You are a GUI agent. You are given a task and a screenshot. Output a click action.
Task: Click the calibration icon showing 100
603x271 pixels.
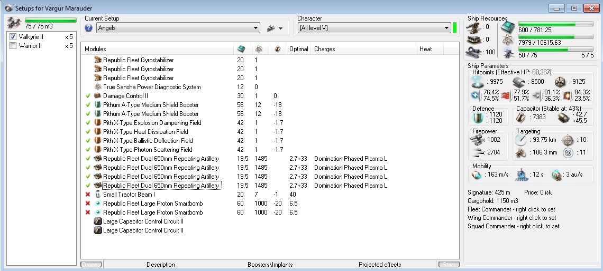pos(473,52)
